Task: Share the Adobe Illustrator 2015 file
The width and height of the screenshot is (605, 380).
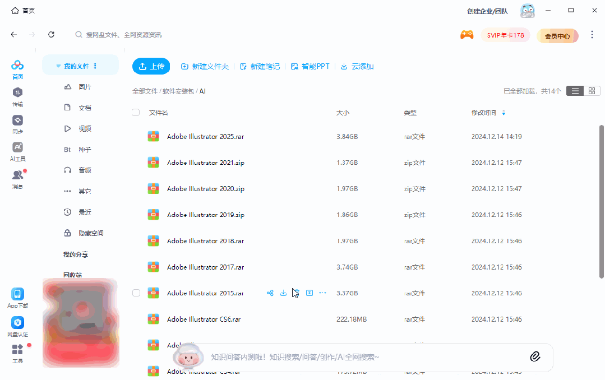Action: (270, 293)
